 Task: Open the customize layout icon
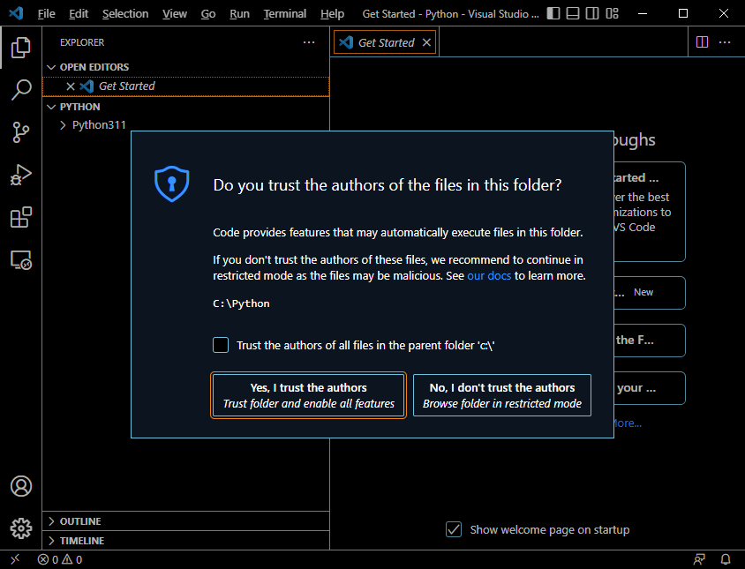pyautogui.click(x=612, y=13)
